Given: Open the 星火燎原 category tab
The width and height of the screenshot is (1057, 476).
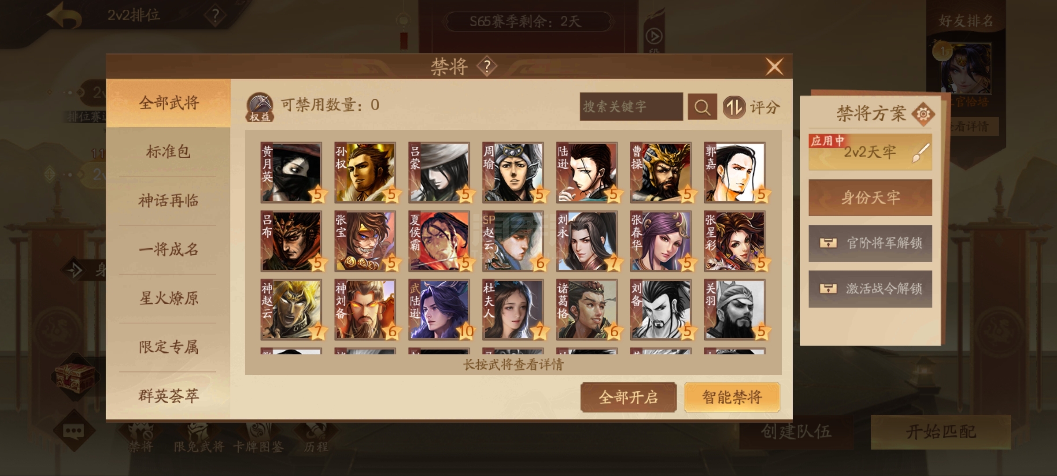Looking at the screenshot, I should coord(168,298).
